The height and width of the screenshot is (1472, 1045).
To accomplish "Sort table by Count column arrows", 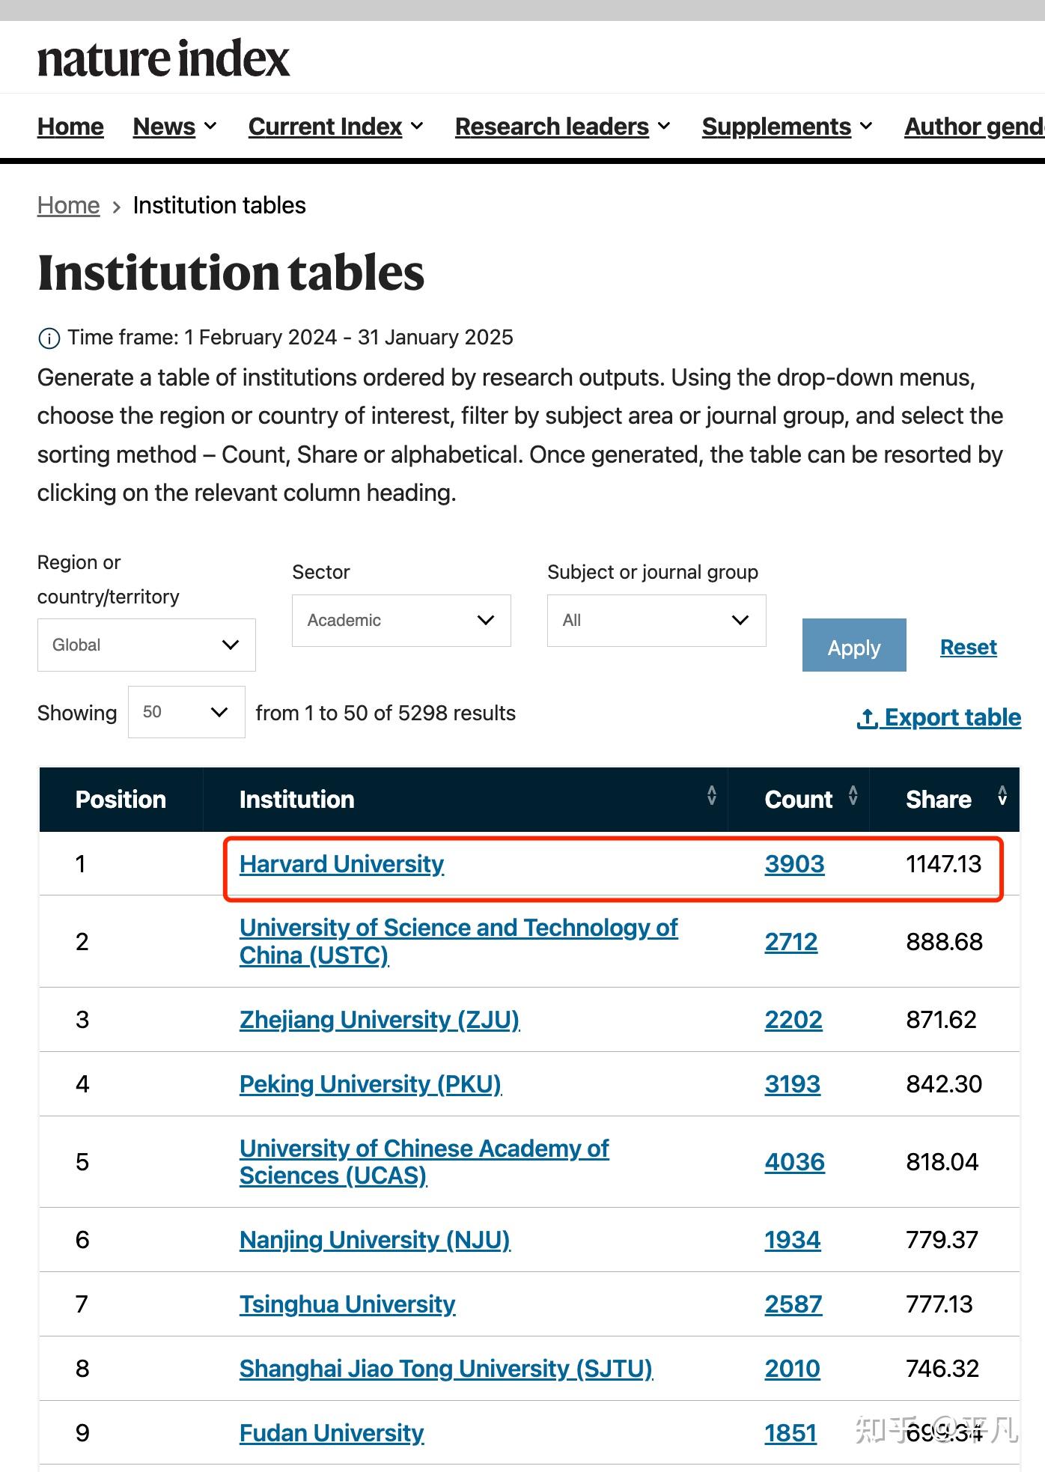I will coord(853,795).
